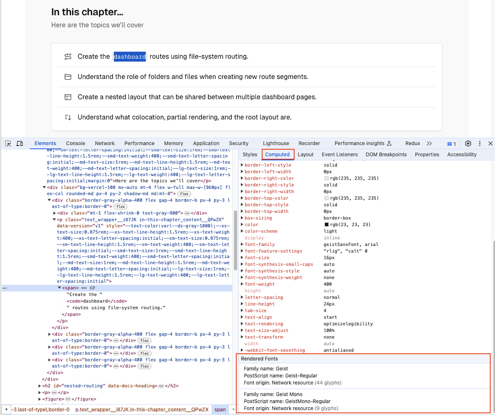Screen dimensions: 495x415
Task: Select the inspect element picker icon
Action: [7, 143]
